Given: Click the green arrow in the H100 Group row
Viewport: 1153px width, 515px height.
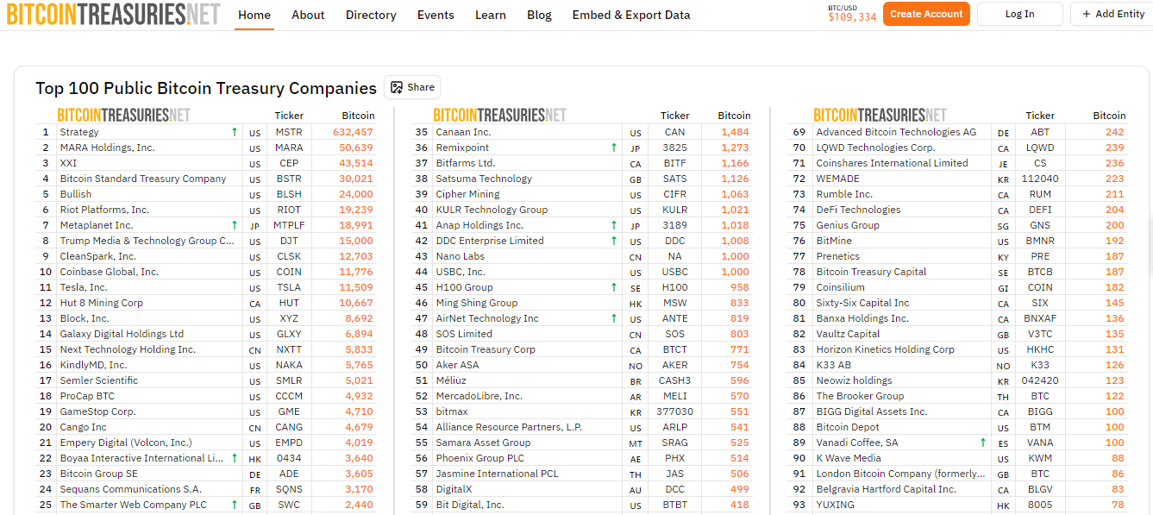Looking at the screenshot, I should pyautogui.click(x=613, y=287).
